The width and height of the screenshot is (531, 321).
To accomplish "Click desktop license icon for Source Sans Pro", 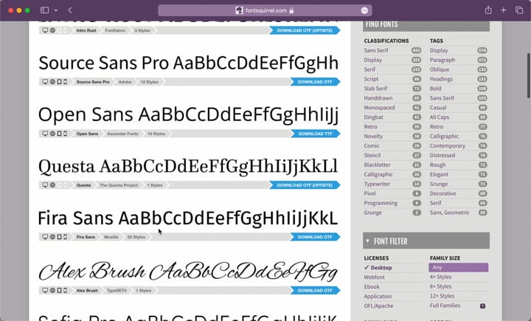I will click(45, 82).
